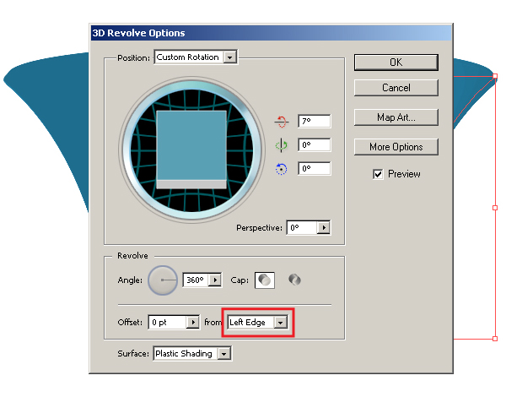The height and width of the screenshot is (397, 506).
Task: Show More Options
Action: [396, 147]
